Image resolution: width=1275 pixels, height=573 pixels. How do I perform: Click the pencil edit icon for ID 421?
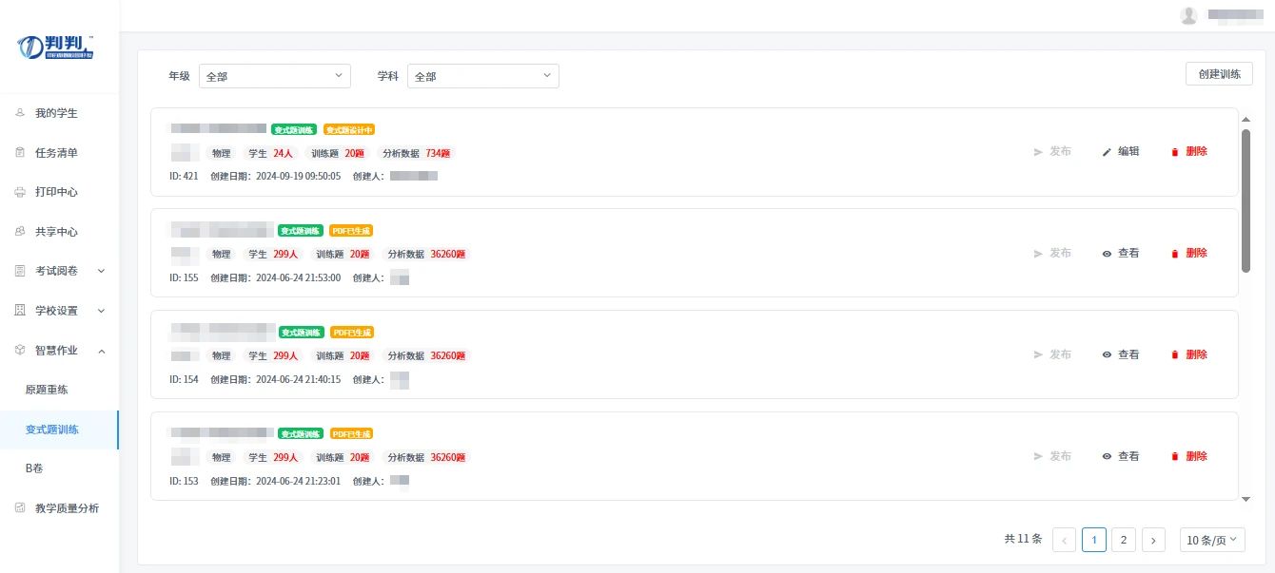[1107, 152]
